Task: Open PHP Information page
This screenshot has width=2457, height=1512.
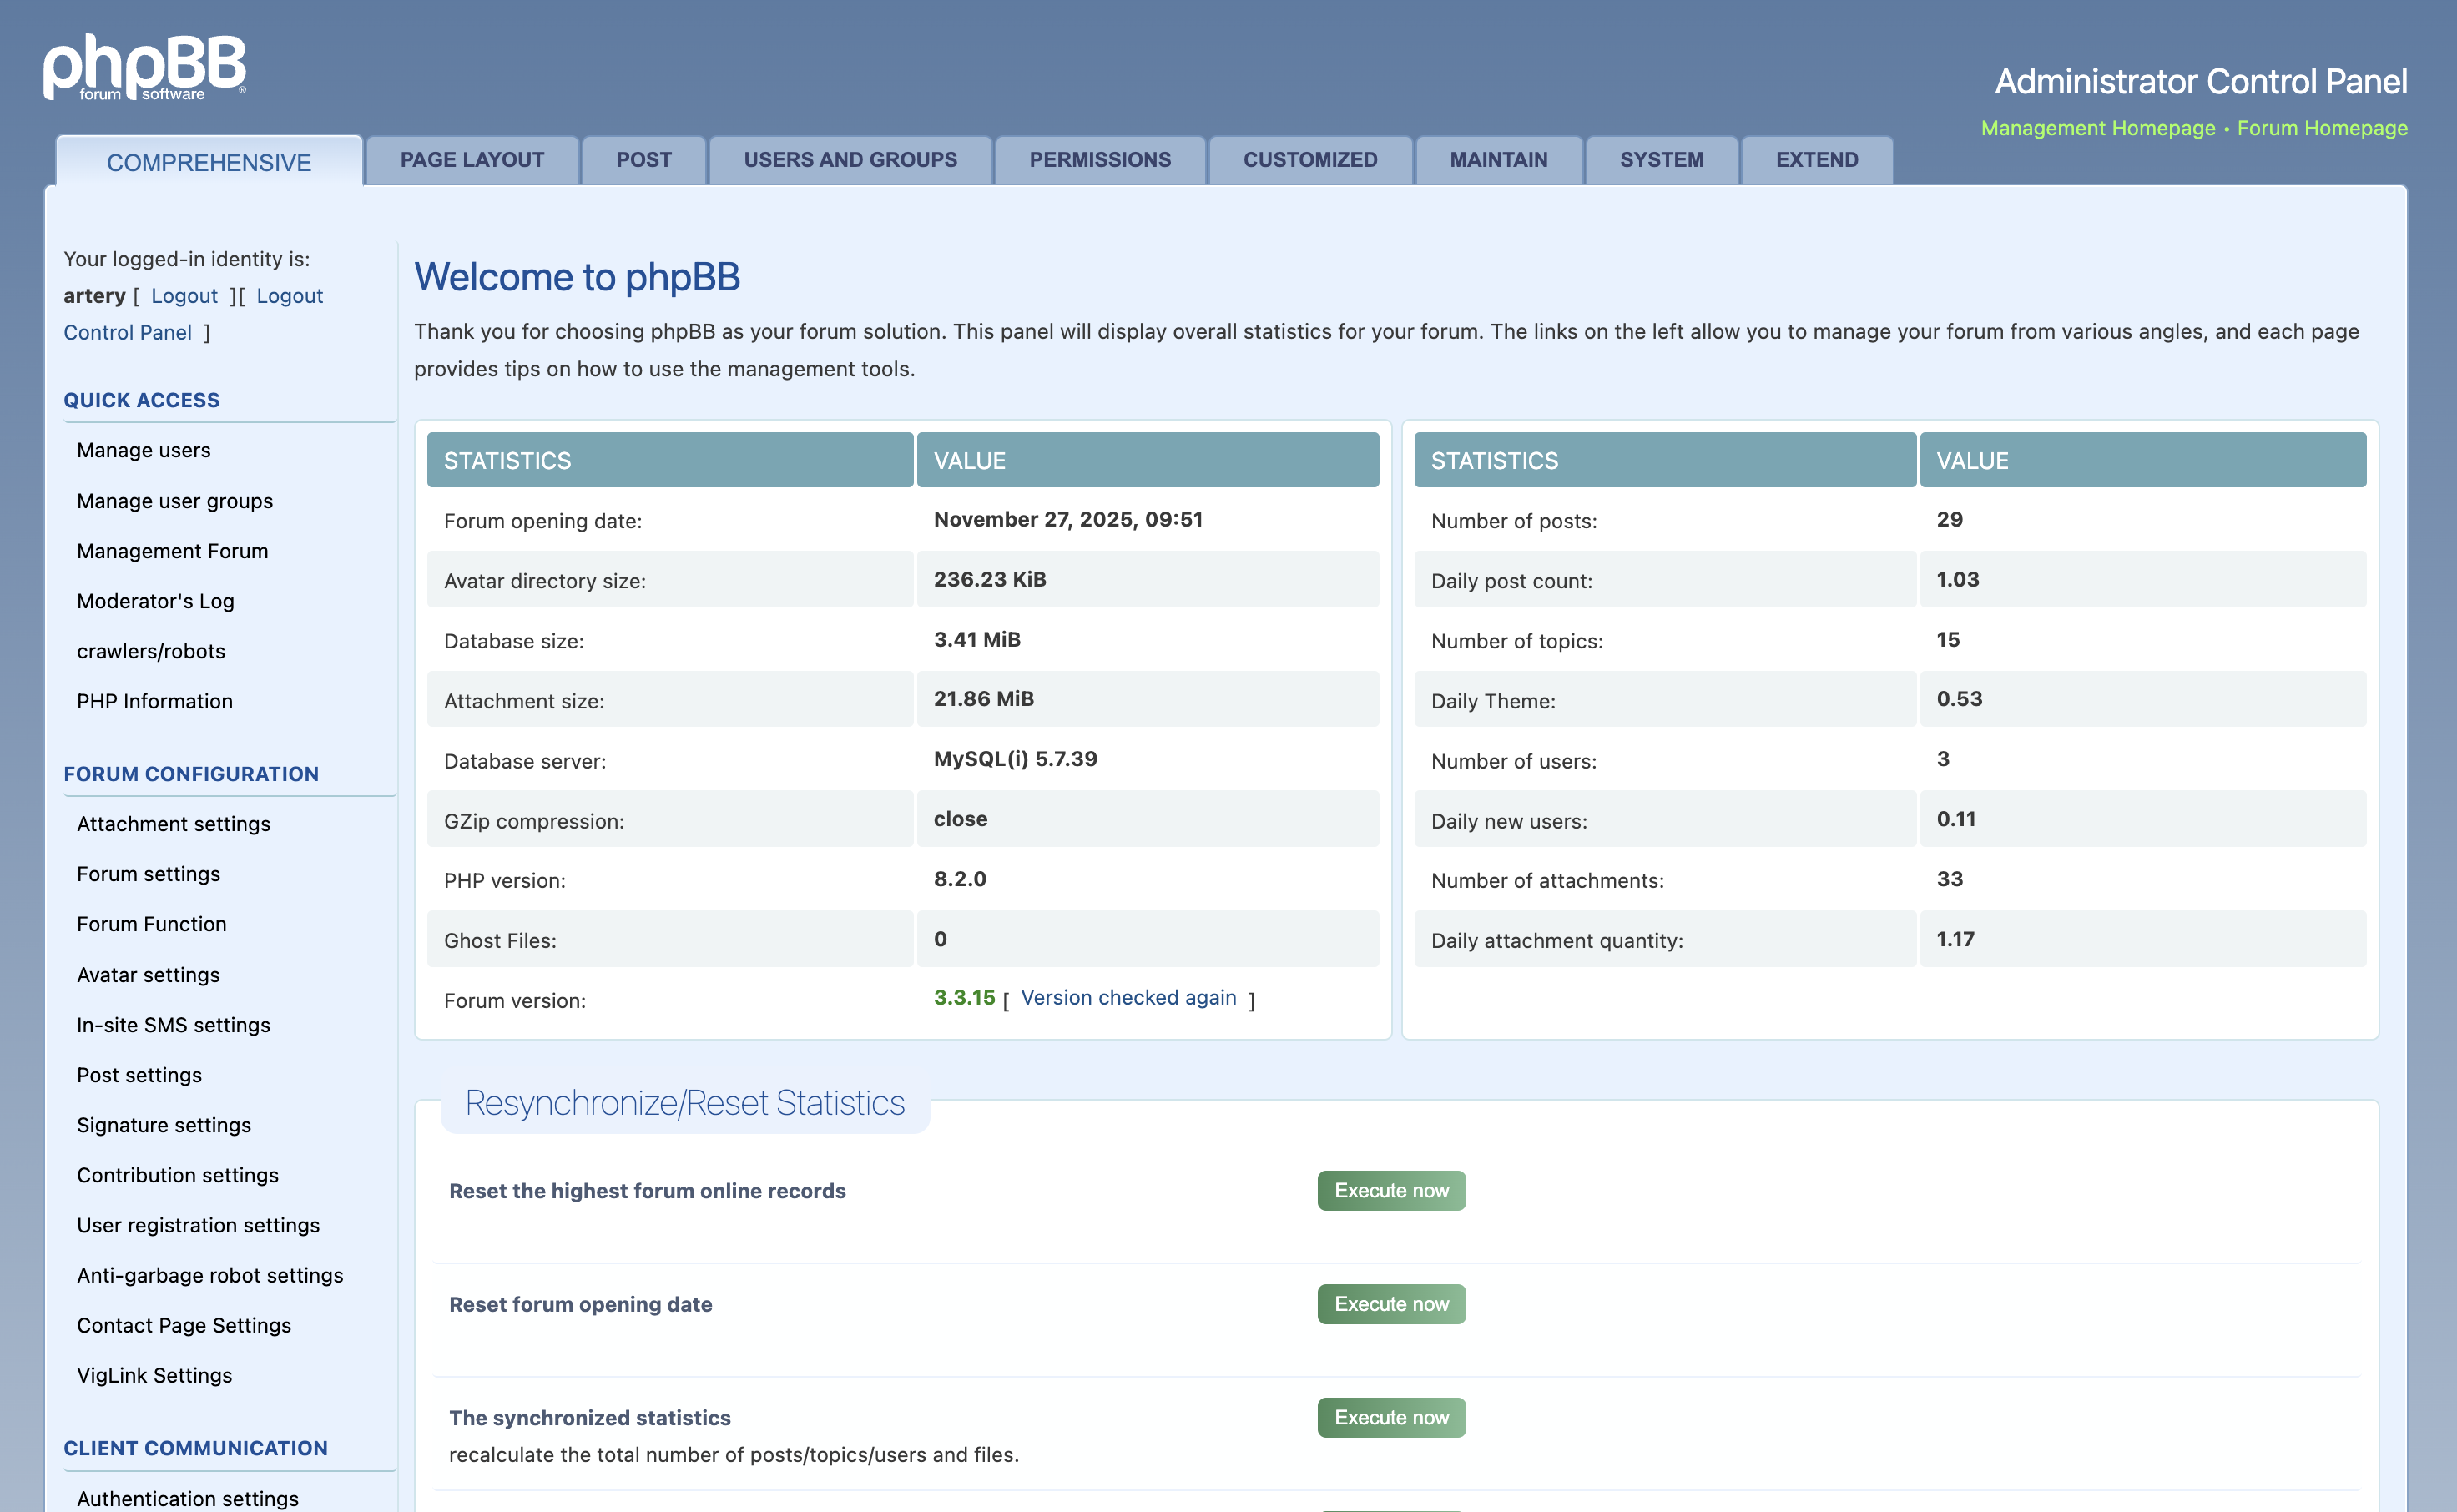Action: (154, 701)
